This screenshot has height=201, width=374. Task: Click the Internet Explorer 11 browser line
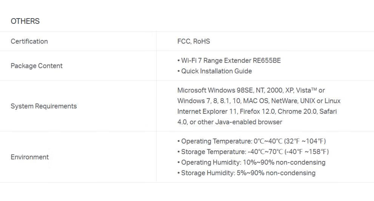click(257, 111)
